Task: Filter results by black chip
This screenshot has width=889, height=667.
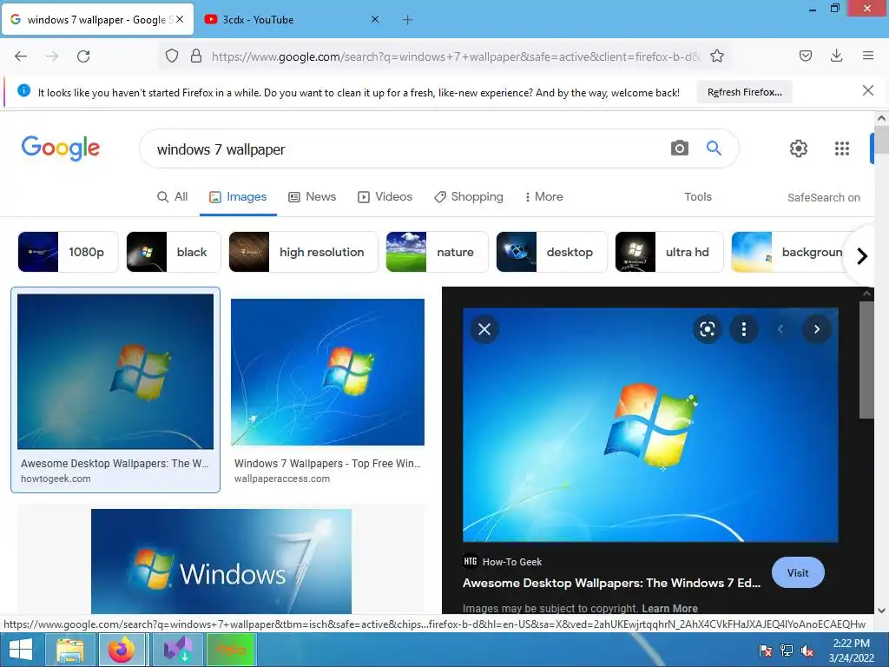Action: (173, 252)
